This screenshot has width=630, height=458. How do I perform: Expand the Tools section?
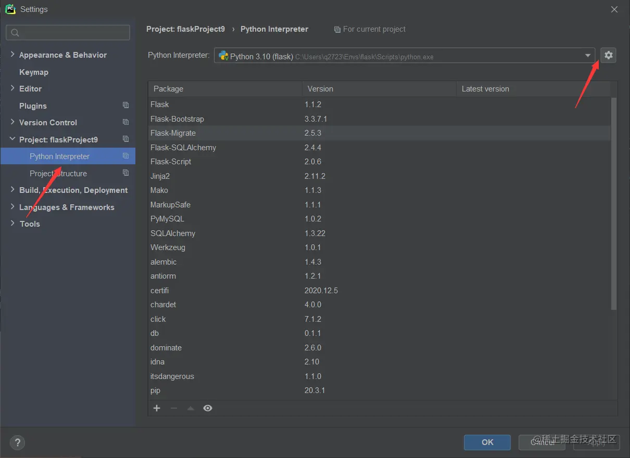coord(12,224)
